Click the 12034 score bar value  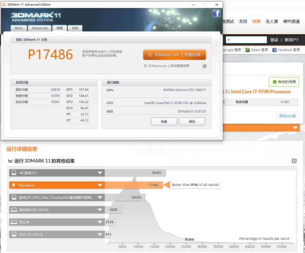136,198
